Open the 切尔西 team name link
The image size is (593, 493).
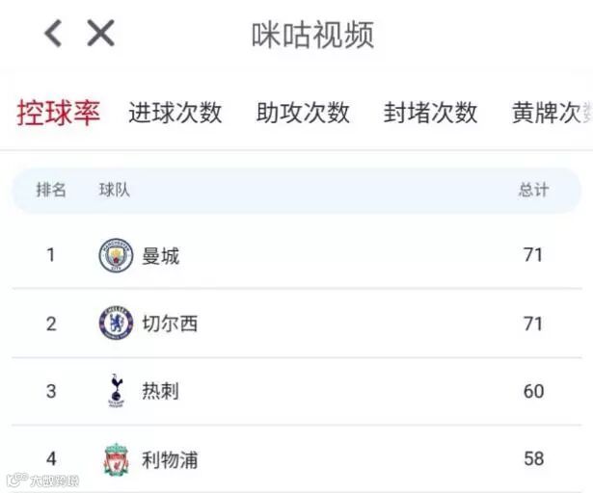coord(170,324)
